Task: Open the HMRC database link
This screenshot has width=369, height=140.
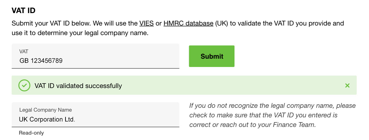Action: (188, 24)
